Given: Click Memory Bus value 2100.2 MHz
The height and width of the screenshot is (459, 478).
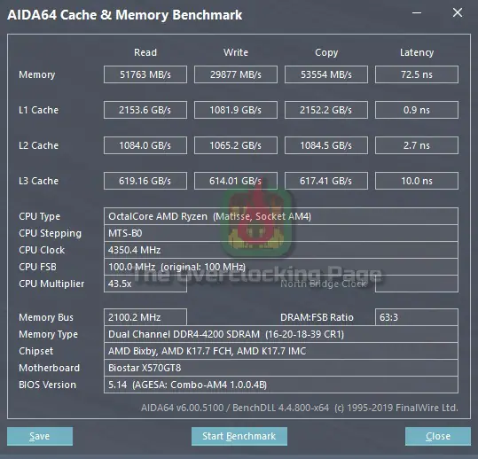Looking at the screenshot, I should tap(145, 317).
